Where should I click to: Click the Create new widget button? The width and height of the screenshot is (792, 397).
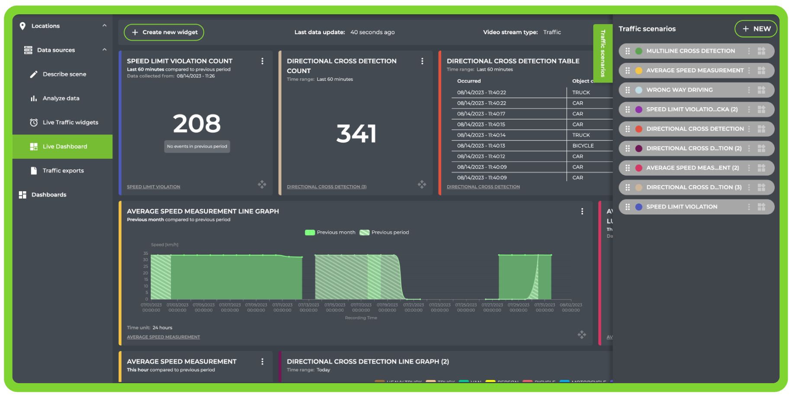point(164,32)
